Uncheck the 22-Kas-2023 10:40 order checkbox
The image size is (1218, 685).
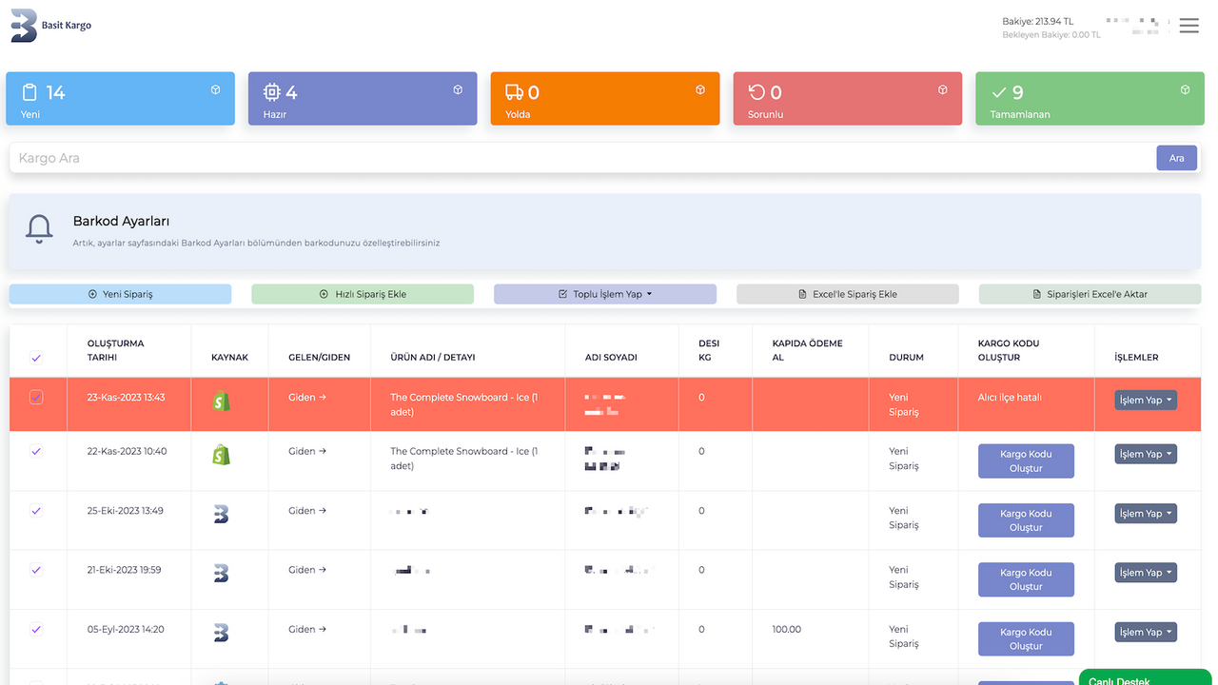[36, 451]
